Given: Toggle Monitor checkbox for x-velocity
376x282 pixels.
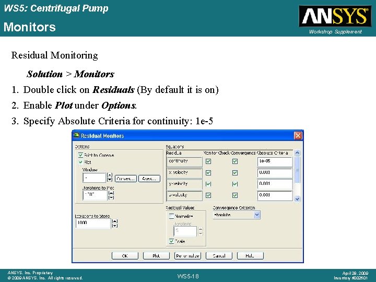Looking at the screenshot, I should (208, 173).
